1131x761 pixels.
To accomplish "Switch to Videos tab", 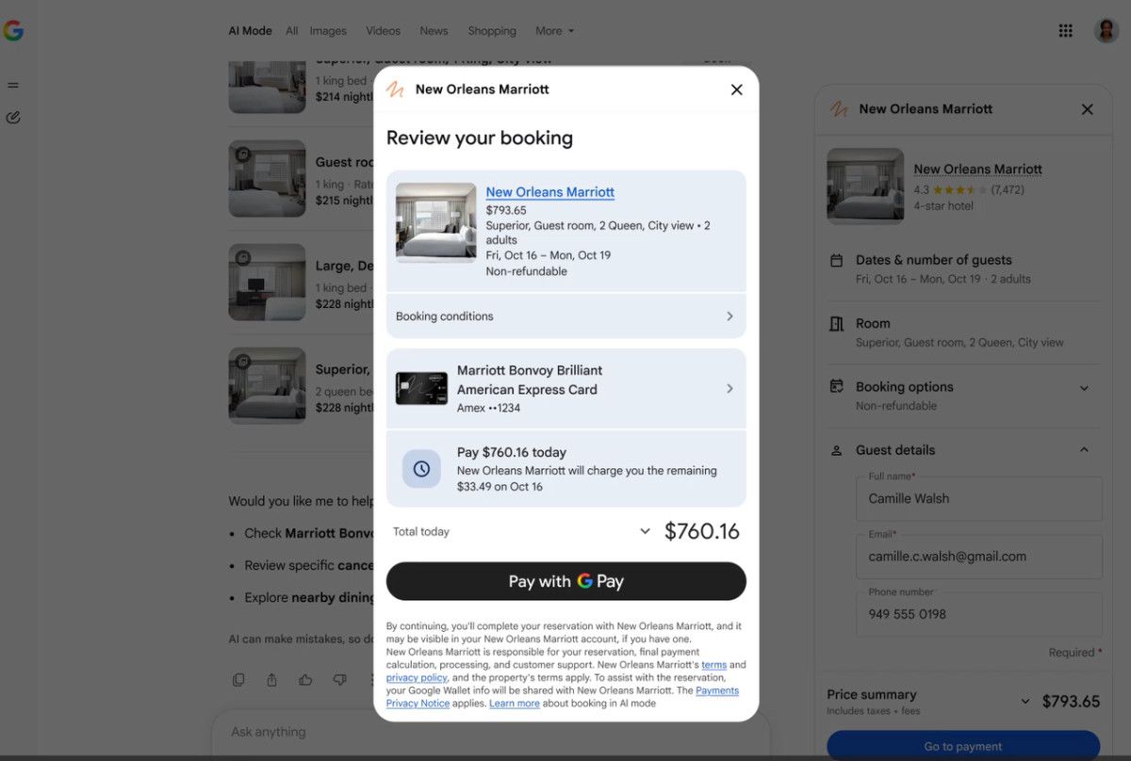I will pos(384,31).
